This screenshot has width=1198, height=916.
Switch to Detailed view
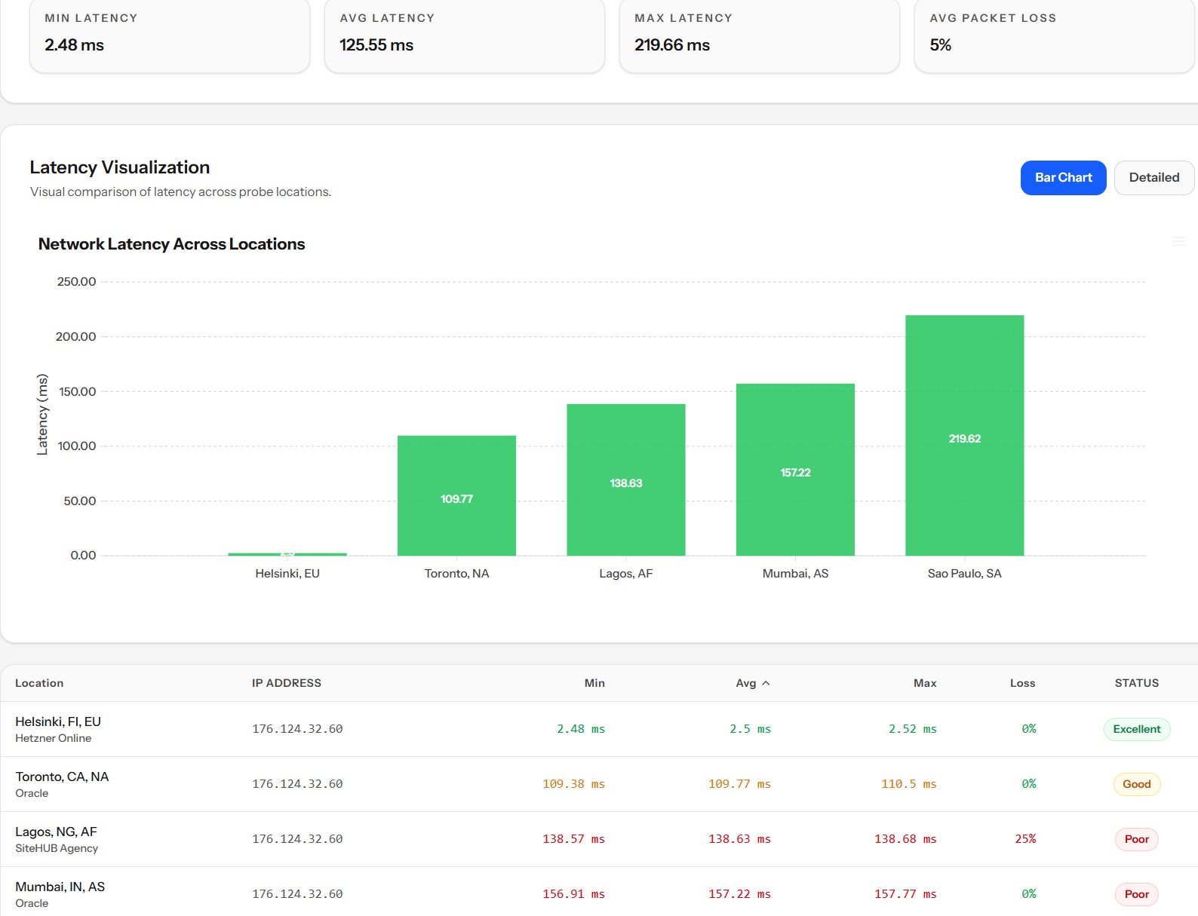(x=1153, y=178)
